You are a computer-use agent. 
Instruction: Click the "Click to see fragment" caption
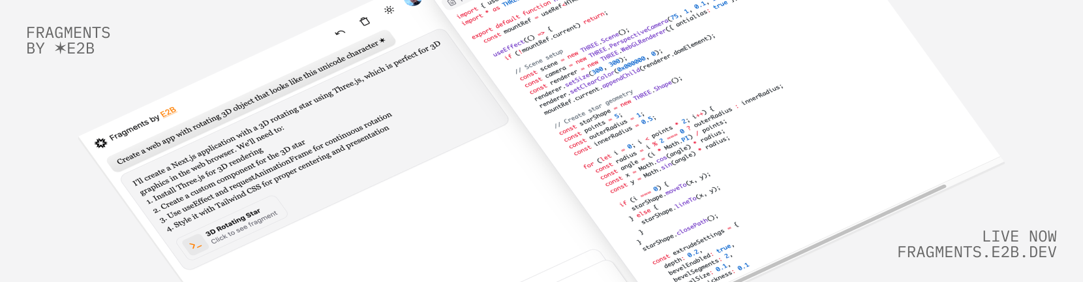pos(245,227)
